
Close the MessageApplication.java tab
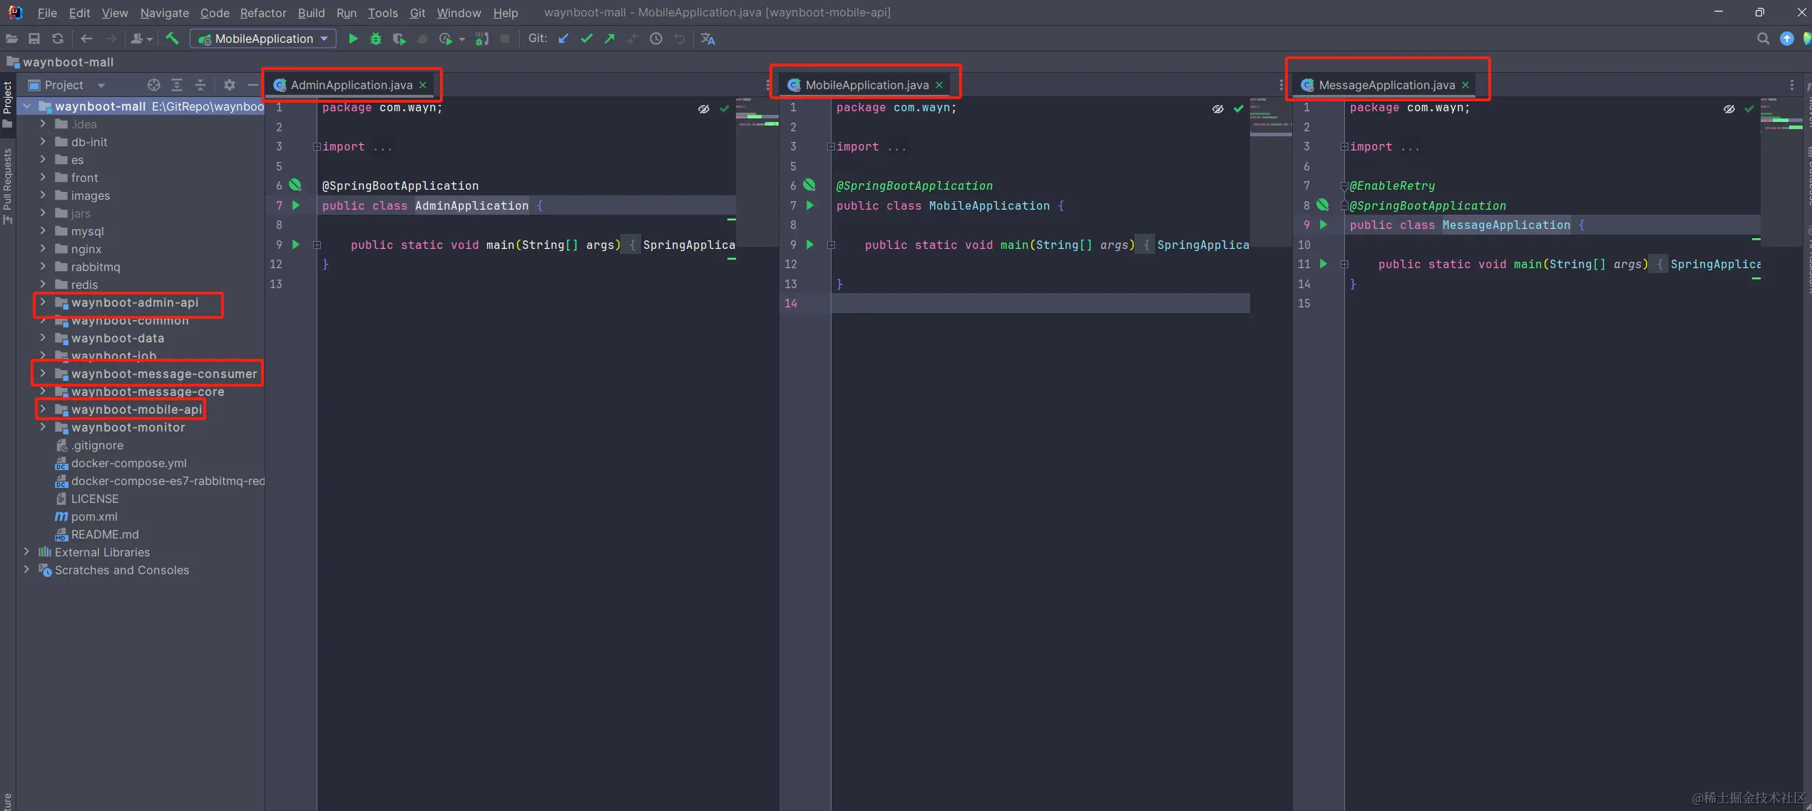[x=1465, y=85]
